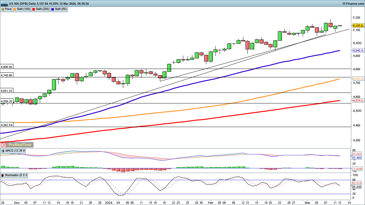Click the green Price color swatch

tap(3, 9)
